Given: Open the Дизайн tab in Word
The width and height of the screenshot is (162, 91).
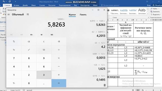Looking at the screenshot, I should (x=25, y=5).
